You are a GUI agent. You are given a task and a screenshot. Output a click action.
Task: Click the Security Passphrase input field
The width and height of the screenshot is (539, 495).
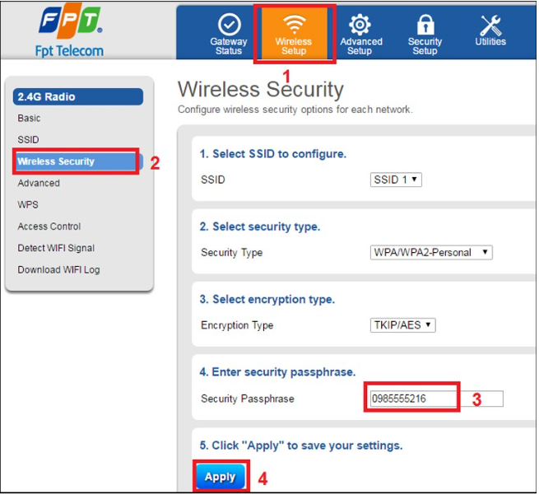coord(435,399)
